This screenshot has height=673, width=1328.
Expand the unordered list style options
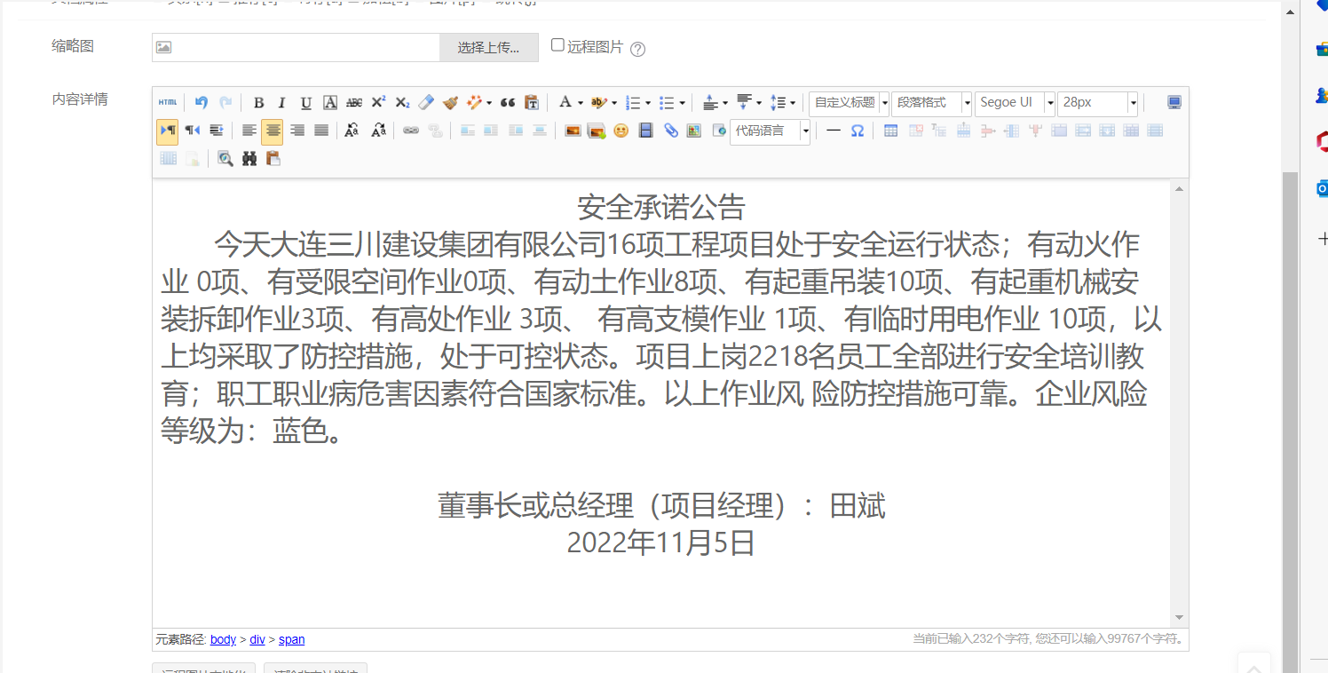click(x=682, y=104)
